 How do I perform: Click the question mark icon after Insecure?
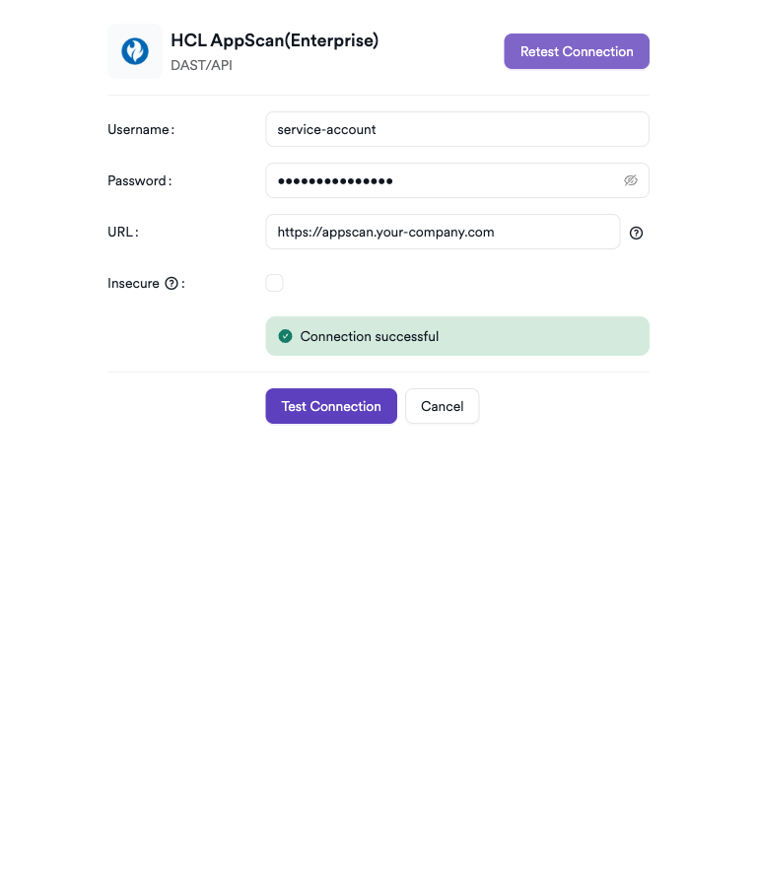[x=172, y=283]
